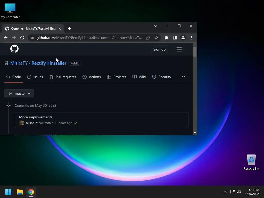Show hidden system tray icons
Screen dimensions: 264x198
point(225,192)
